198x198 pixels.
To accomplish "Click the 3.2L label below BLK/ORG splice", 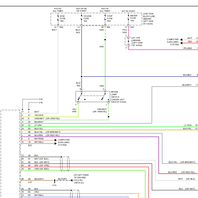I will click(54, 185).
